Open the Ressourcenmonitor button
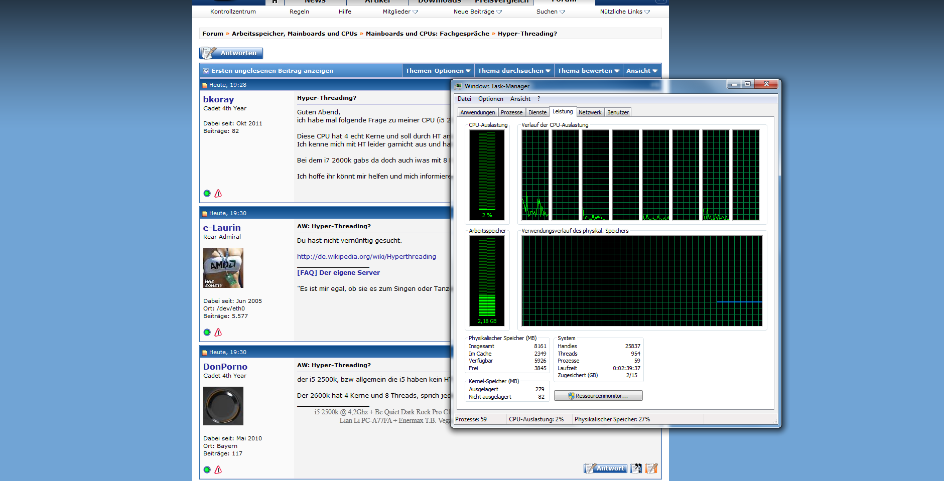The image size is (944, 481). [x=598, y=396]
